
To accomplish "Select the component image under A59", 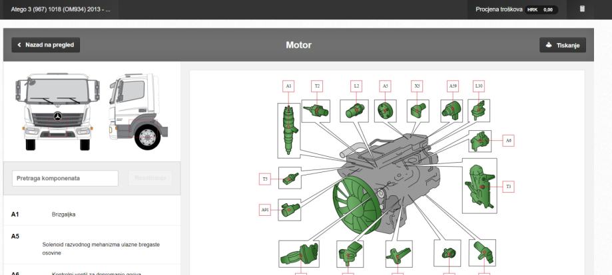I will (x=452, y=111).
